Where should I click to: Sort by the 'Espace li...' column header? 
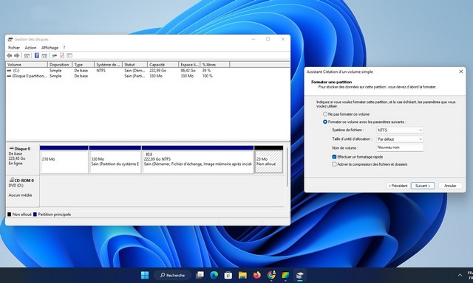tap(189, 65)
